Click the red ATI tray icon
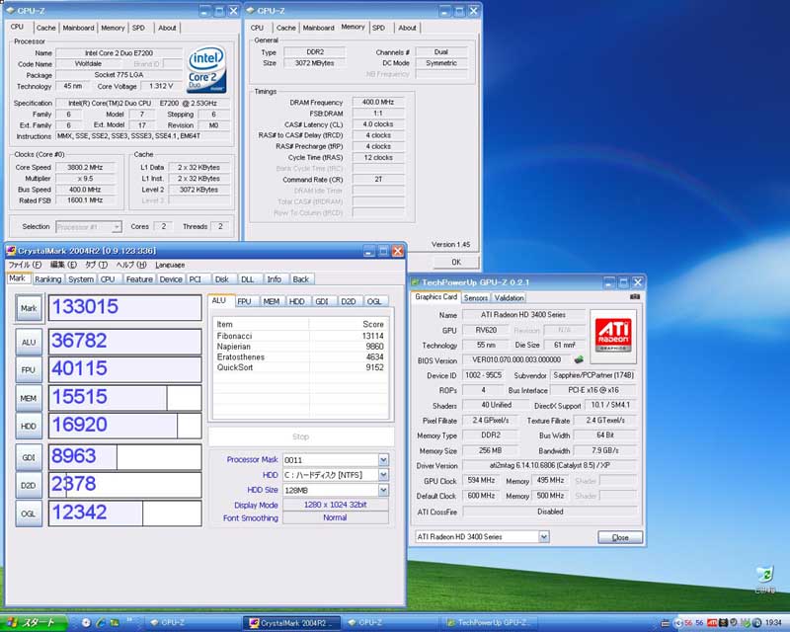790x632 pixels. coord(712,623)
